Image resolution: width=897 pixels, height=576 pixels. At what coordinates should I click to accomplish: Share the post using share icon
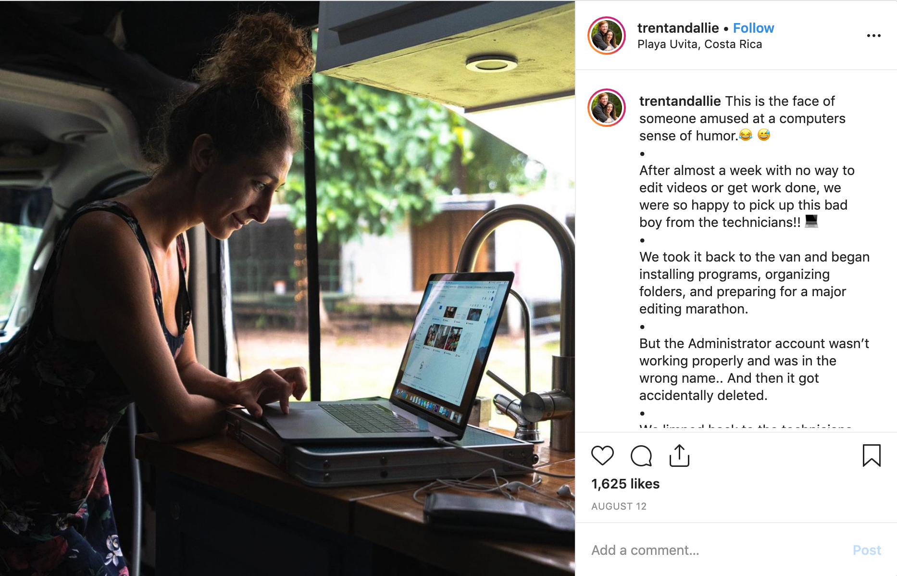(679, 455)
